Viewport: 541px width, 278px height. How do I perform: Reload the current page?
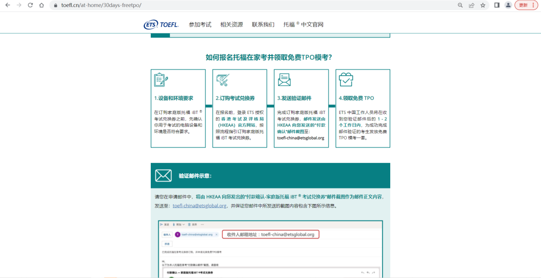(x=31, y=5)
